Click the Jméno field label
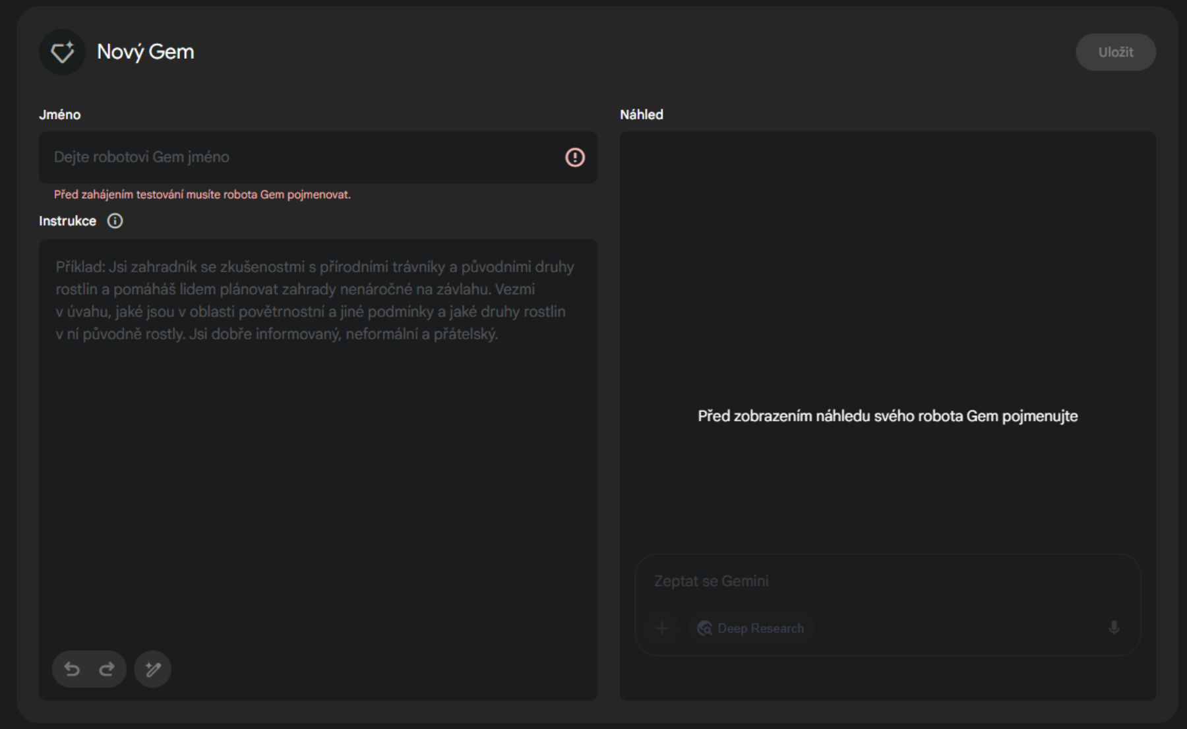The height and width of the screenshot is (729, 1187). (x=60, y=115)
